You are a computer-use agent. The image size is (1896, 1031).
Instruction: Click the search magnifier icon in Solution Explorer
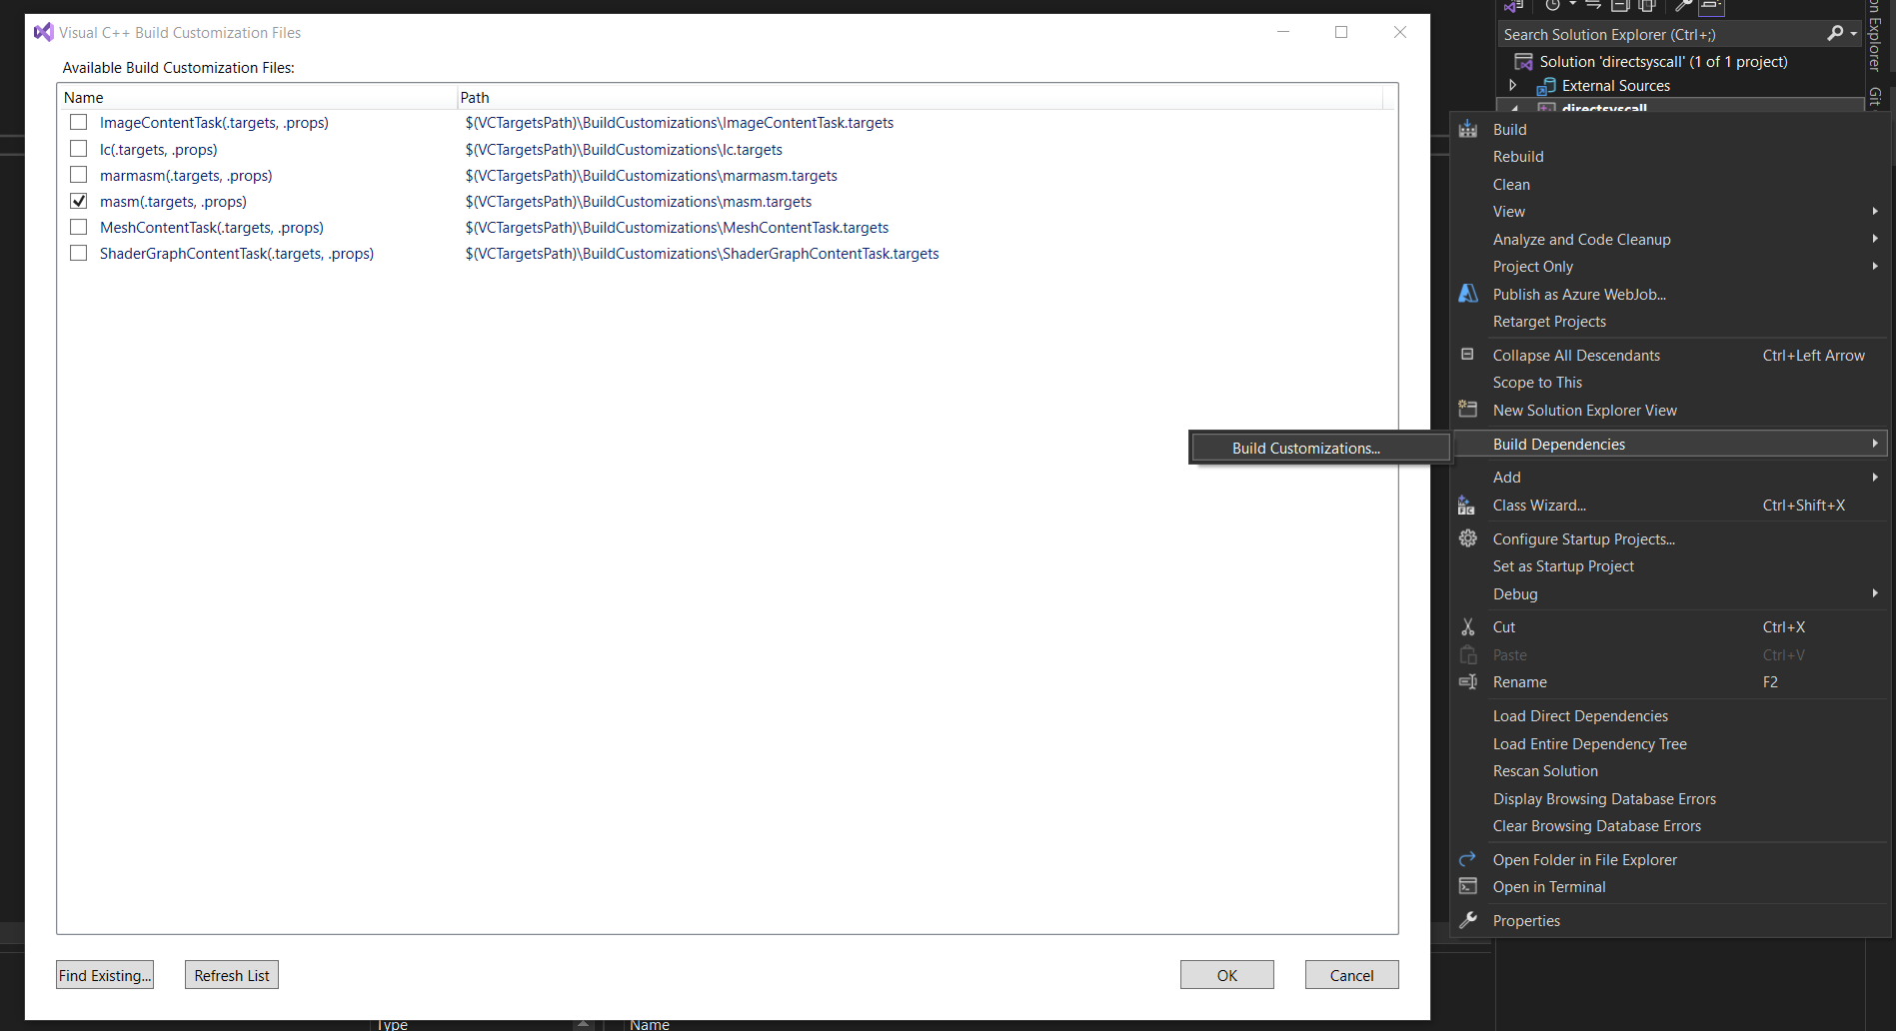(1835, 34)
